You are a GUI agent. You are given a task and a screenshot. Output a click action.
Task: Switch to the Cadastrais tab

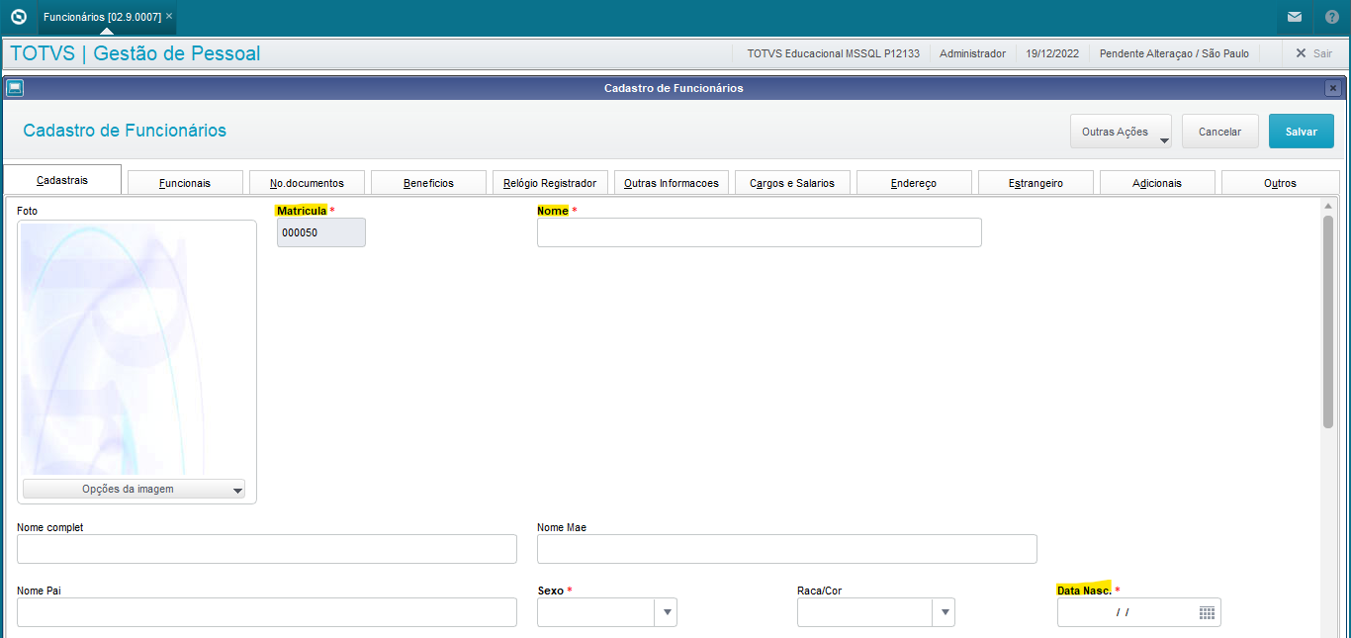[62, 181]
